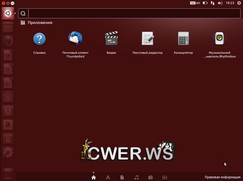Switch to the Applications lens tab
This screenshot has height=181, width=243.
coord(108,177)
